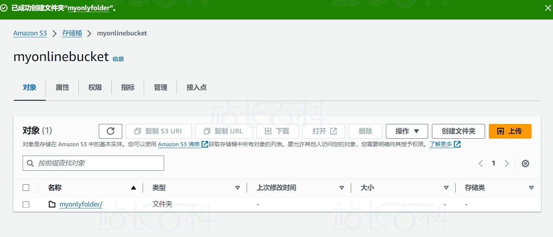Screen dimensions: 553x237
Task: Open the Amazon S3 清单 link
Action: click(179, 144)
